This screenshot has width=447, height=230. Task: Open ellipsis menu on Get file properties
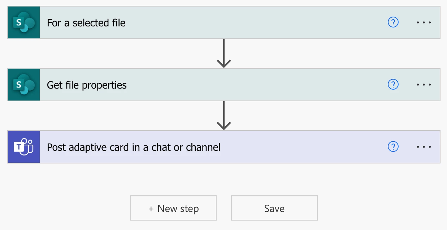pyautogui.click(x=424, y=85)
